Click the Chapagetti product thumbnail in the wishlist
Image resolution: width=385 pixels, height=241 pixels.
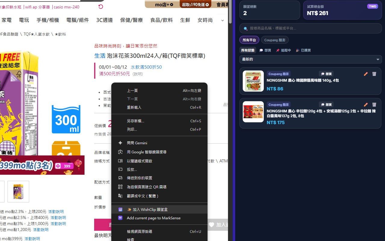[x=253, y=81]
